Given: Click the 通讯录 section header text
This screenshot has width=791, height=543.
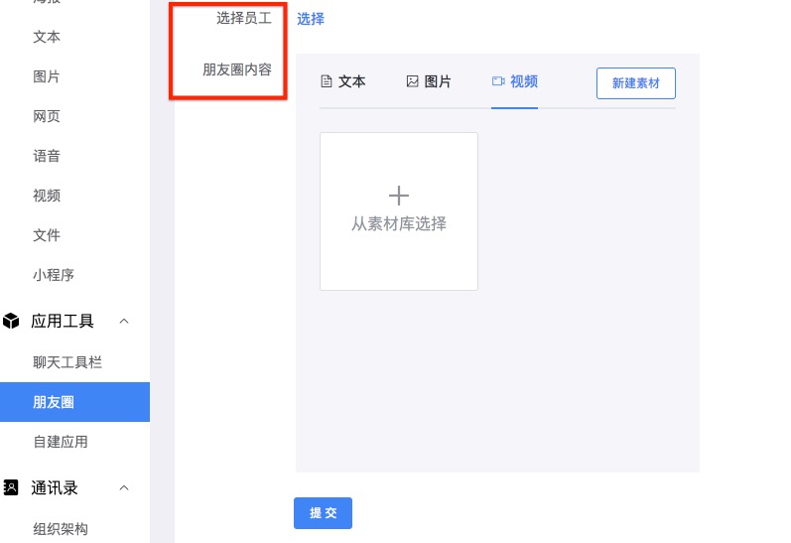Looking at the screenshot, I should tap(55, 487).
